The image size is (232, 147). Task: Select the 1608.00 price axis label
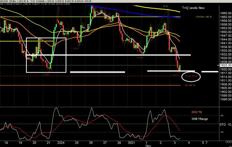pyautogui.click(x=226, y=84)
